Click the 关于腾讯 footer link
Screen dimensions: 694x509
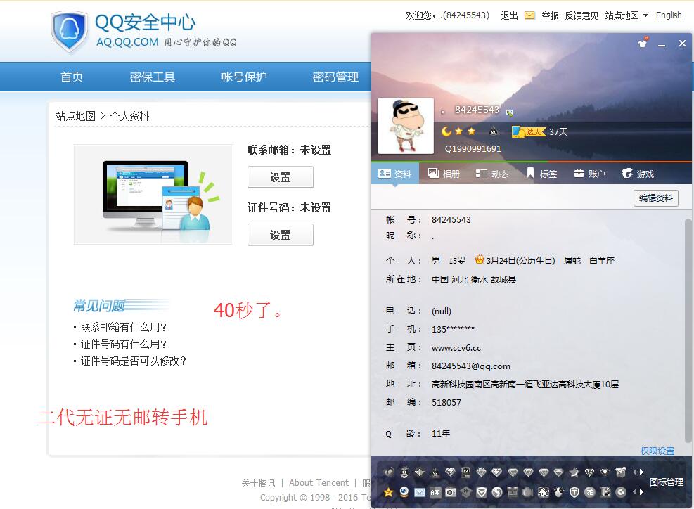point(258,482)
